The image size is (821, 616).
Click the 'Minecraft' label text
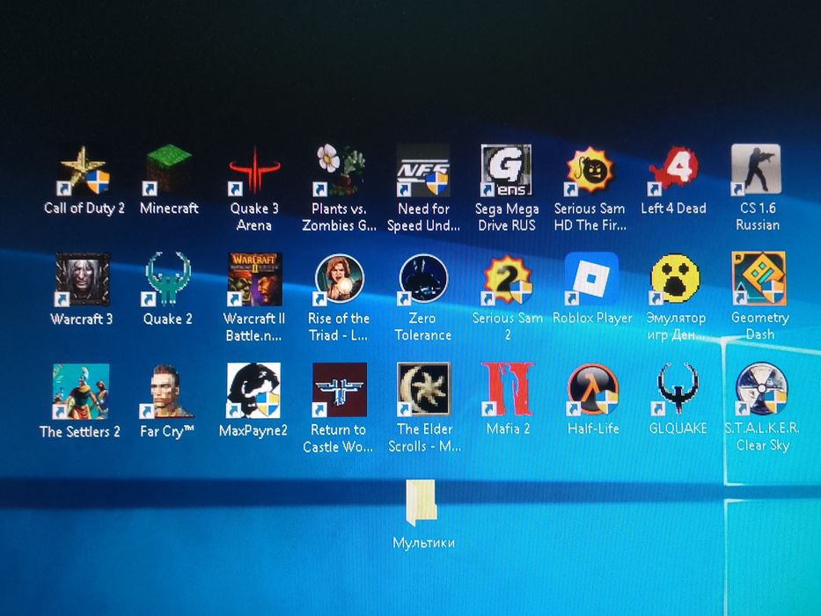pyautogui.click(x=169, y=208)
